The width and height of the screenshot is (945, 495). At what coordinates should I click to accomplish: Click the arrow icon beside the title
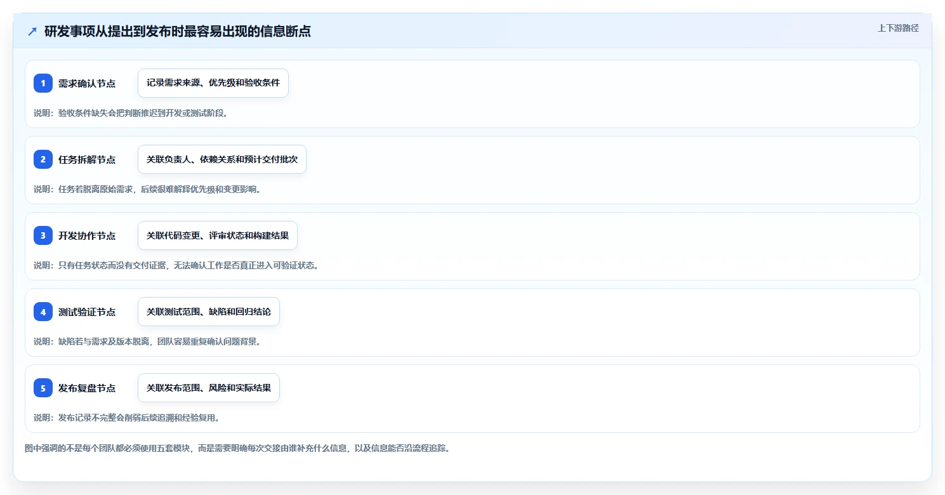coord(32,31)
